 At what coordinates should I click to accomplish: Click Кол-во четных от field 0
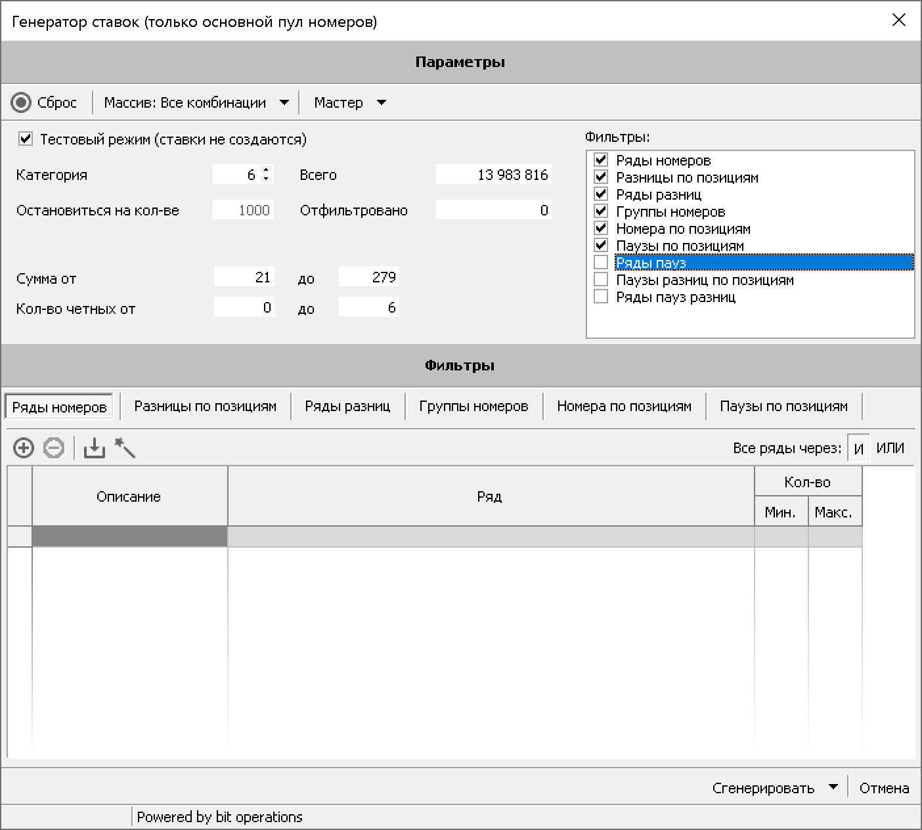[244, 307]
